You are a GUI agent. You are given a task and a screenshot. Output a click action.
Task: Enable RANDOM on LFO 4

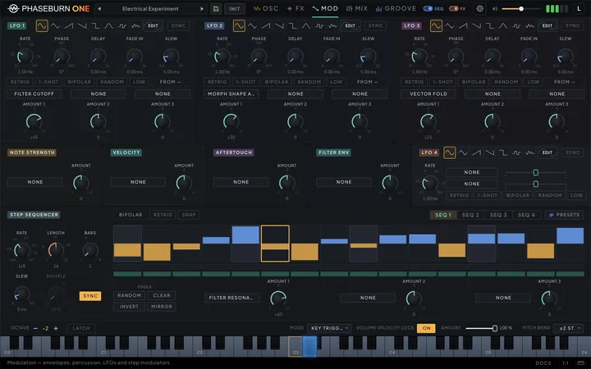[x=549, y=195]
